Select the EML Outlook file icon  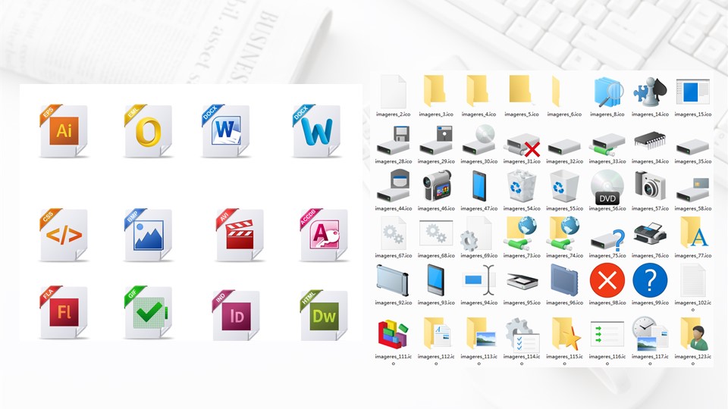coord(148,131)
